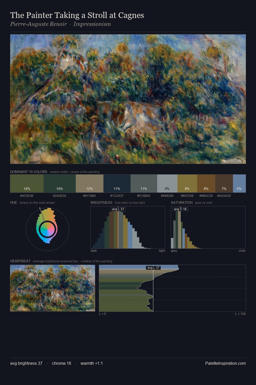Screen dimensions: 256x385
Task: Select the #1C2A37 dark navy swatch
Action: [x=117, y=184]
